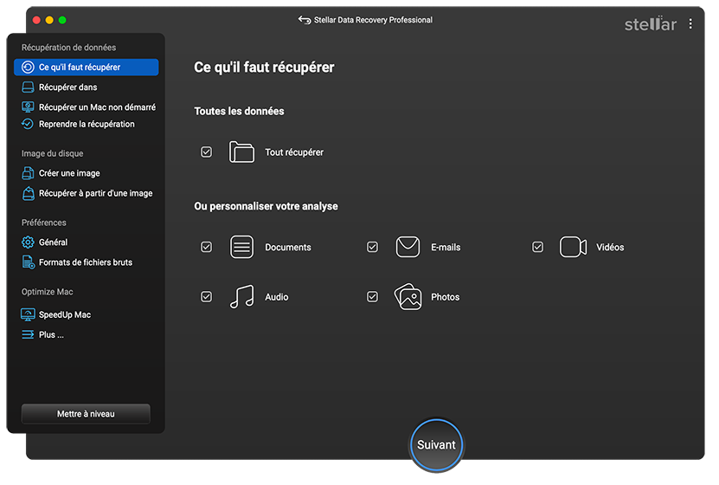This screenshot has width=719, height=485.
Task: Click the Audio music note icon
Action: click(x=241, y=296)
